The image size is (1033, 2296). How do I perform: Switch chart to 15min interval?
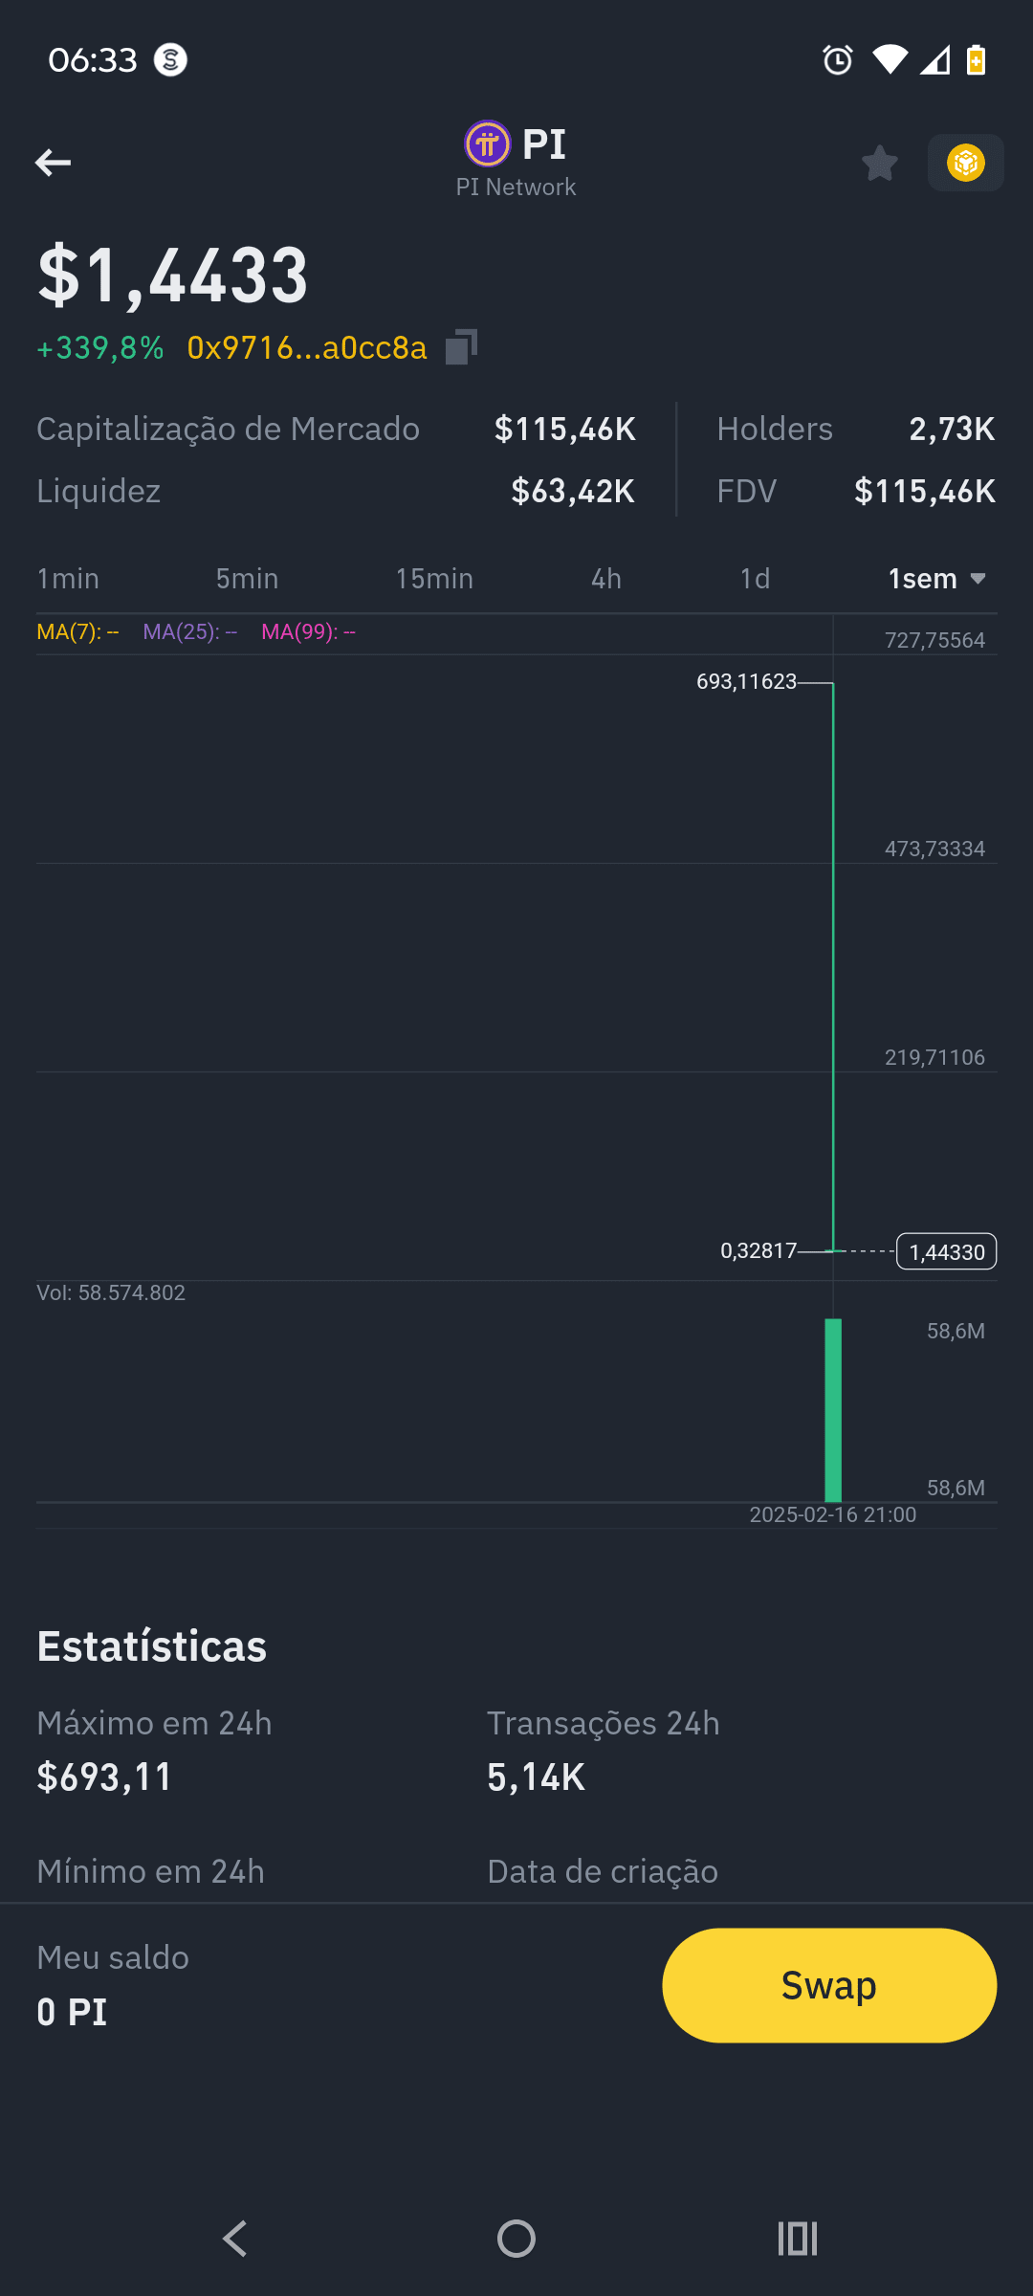[434, 579]
